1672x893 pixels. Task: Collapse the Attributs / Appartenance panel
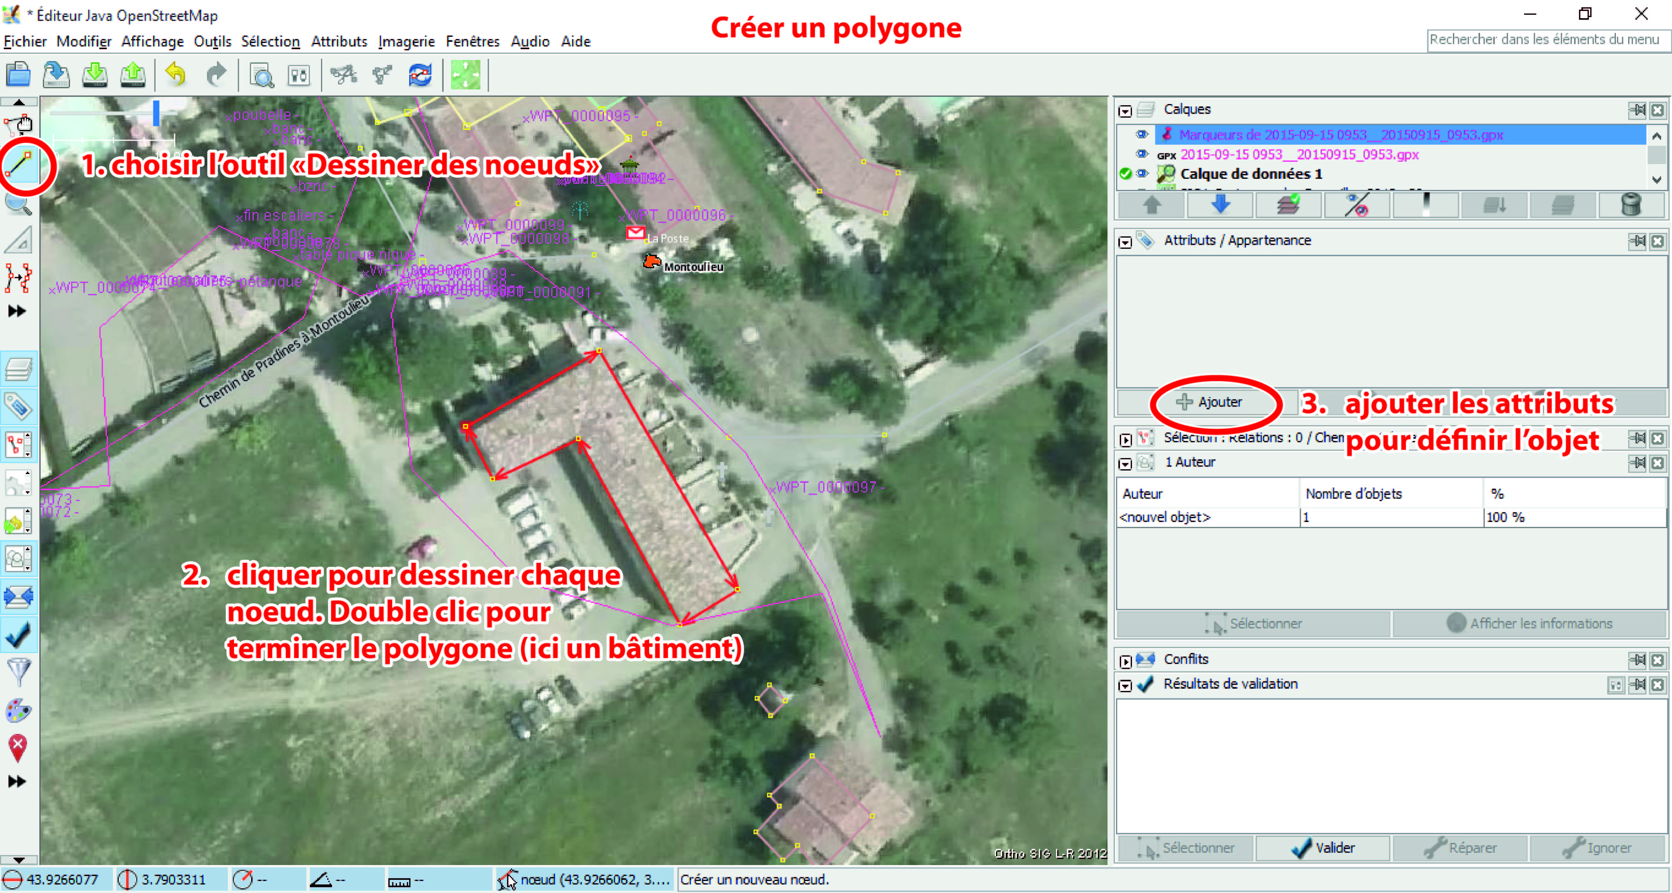pyautogui.click(x=1125, y=242)
